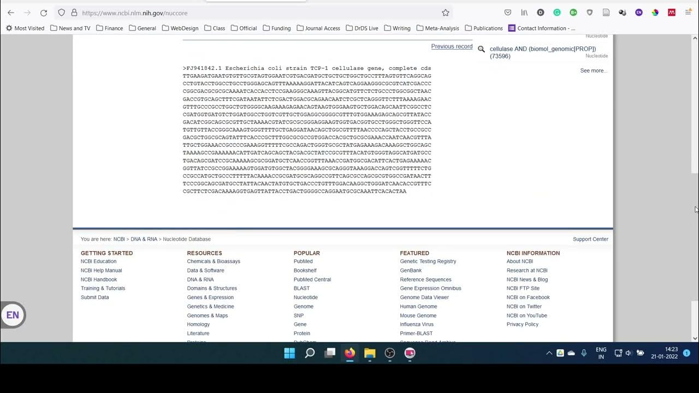
Task: Open File Explorer from the taskbar
Action: (x=370, y=353)
